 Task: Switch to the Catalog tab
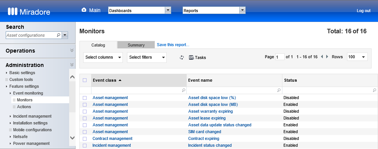click(x=98, y=45)
